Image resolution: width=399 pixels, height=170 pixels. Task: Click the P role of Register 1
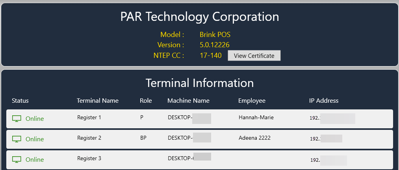(142, 117)
